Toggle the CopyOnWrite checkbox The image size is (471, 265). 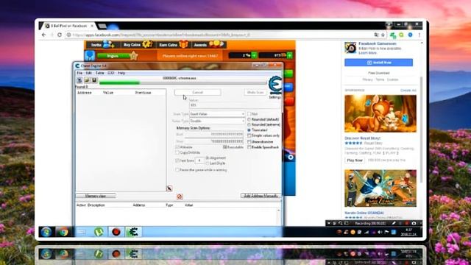(x=177, y=152)
